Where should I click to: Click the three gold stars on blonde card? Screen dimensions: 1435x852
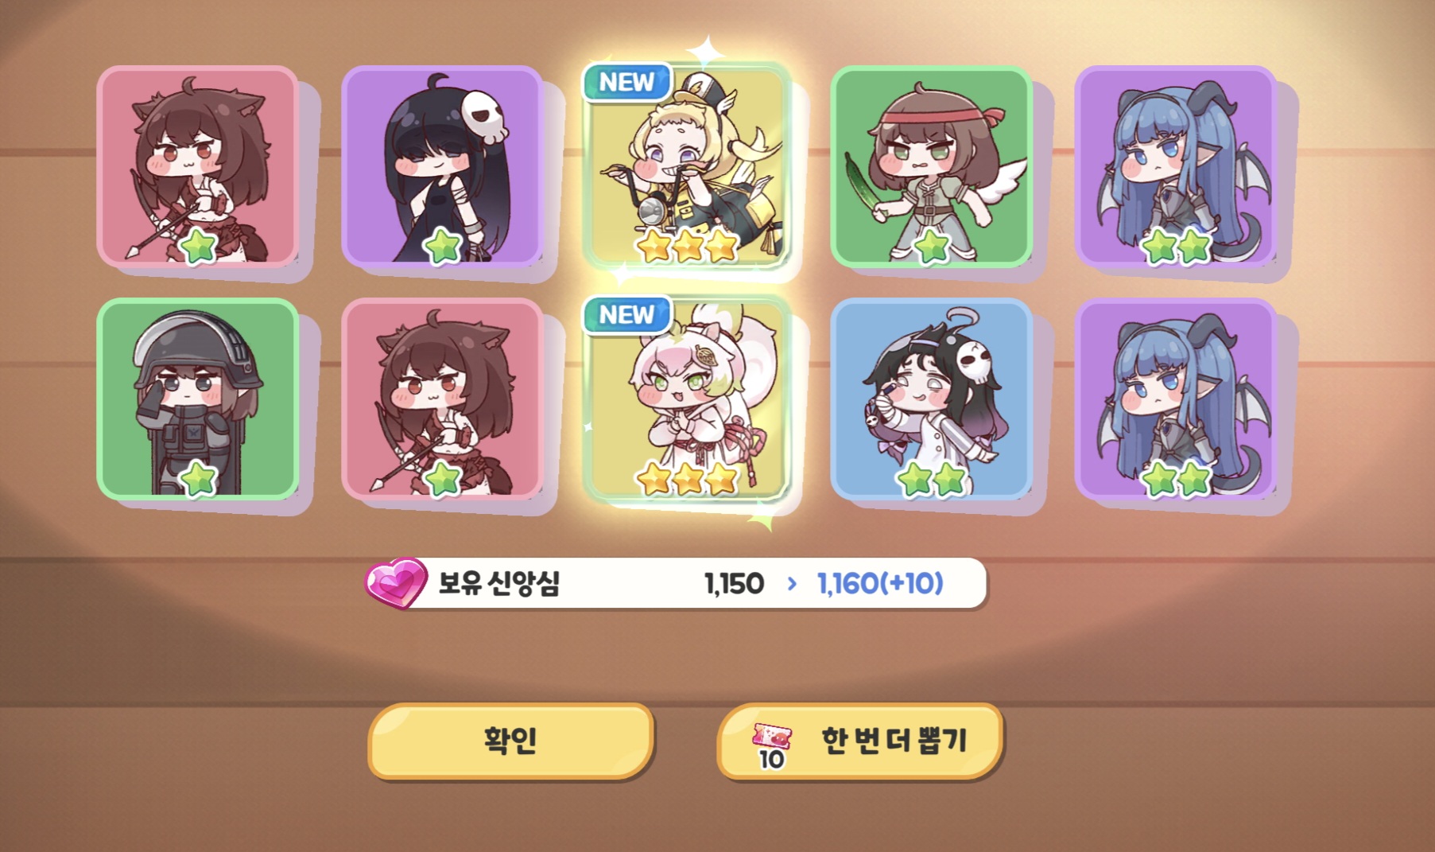[x=688, y=246]
